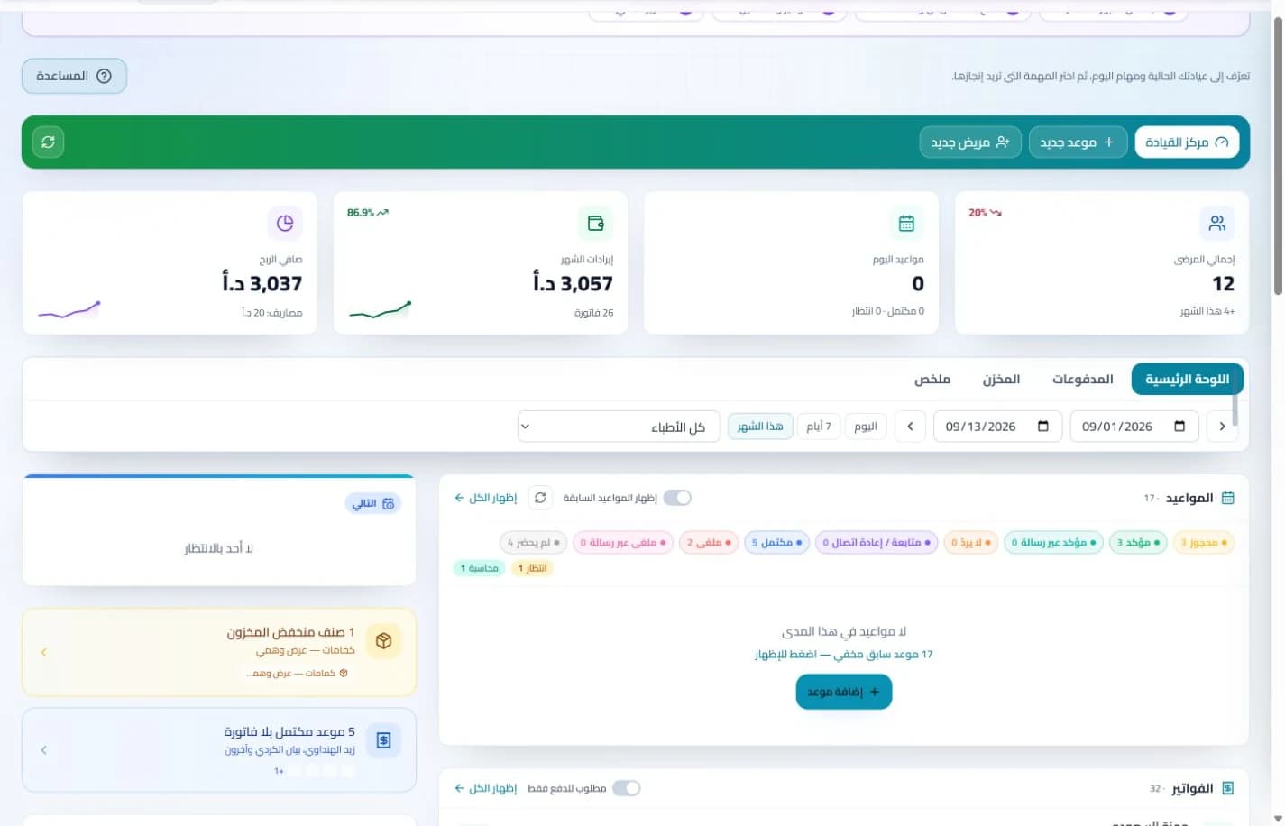Toggle the محجوز 3 status filter chip

1205,543
